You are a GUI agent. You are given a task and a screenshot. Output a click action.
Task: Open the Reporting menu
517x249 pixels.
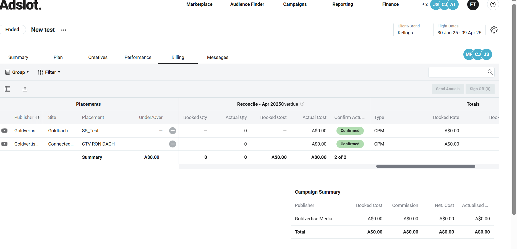(x=343, y=4)
